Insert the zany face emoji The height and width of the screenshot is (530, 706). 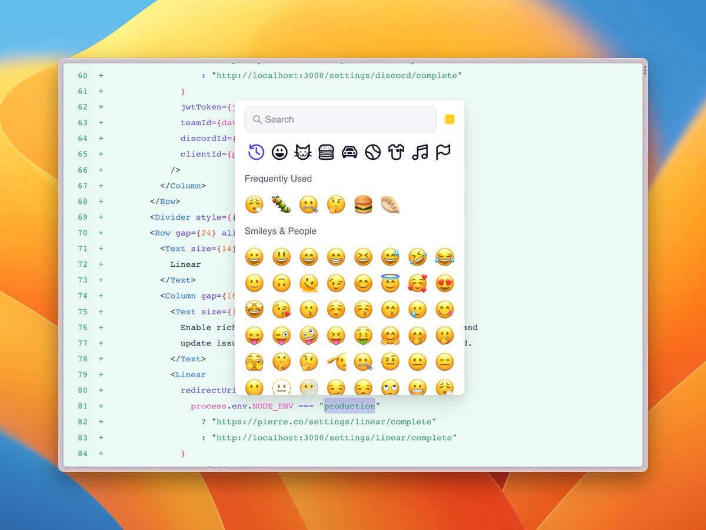pyautogui.click(x=309, y=336)
